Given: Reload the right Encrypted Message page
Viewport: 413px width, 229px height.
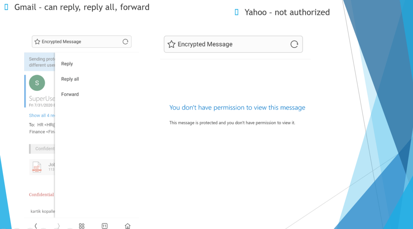Looking at the screenshot, I should pos(294,44).
